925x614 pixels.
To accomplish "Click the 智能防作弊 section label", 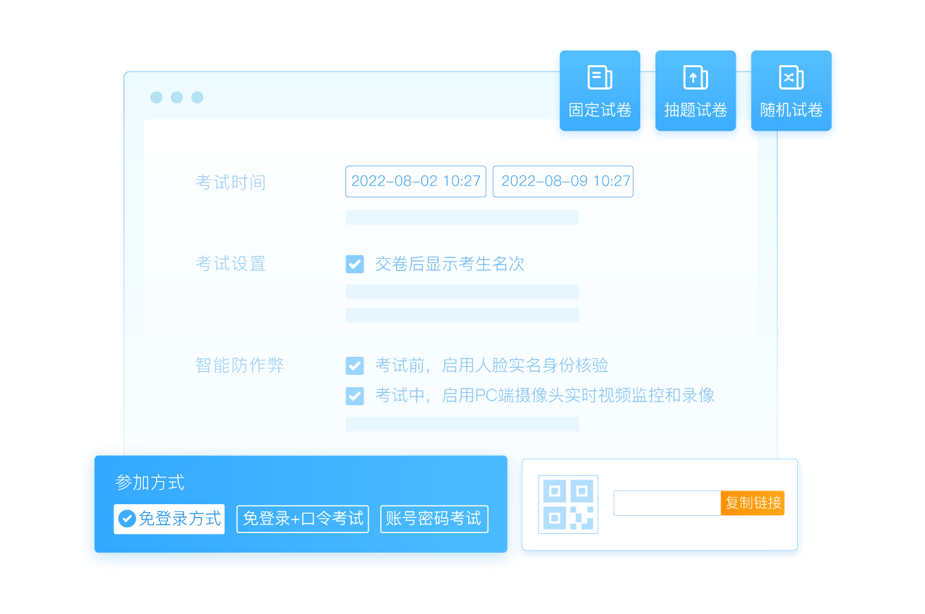I will (239, 366).
